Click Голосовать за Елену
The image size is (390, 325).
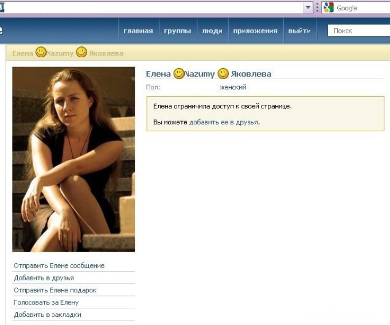[x=46, y=303]
